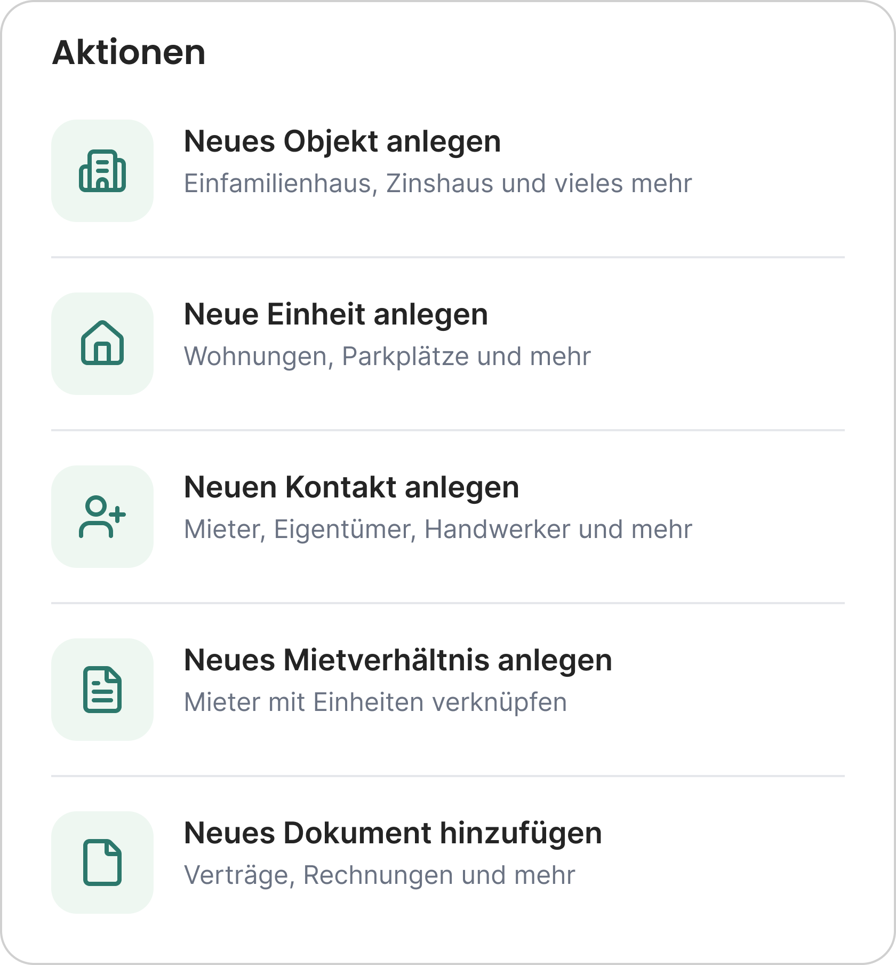Click "Einfamilienhaus, Zinshaus und vieles mehr" subtitle

coord(438,184)
